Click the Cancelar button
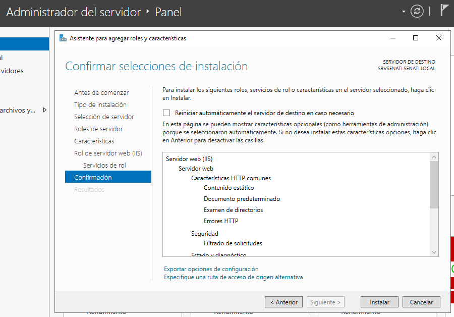454x317 pixels. coord(421,302)
